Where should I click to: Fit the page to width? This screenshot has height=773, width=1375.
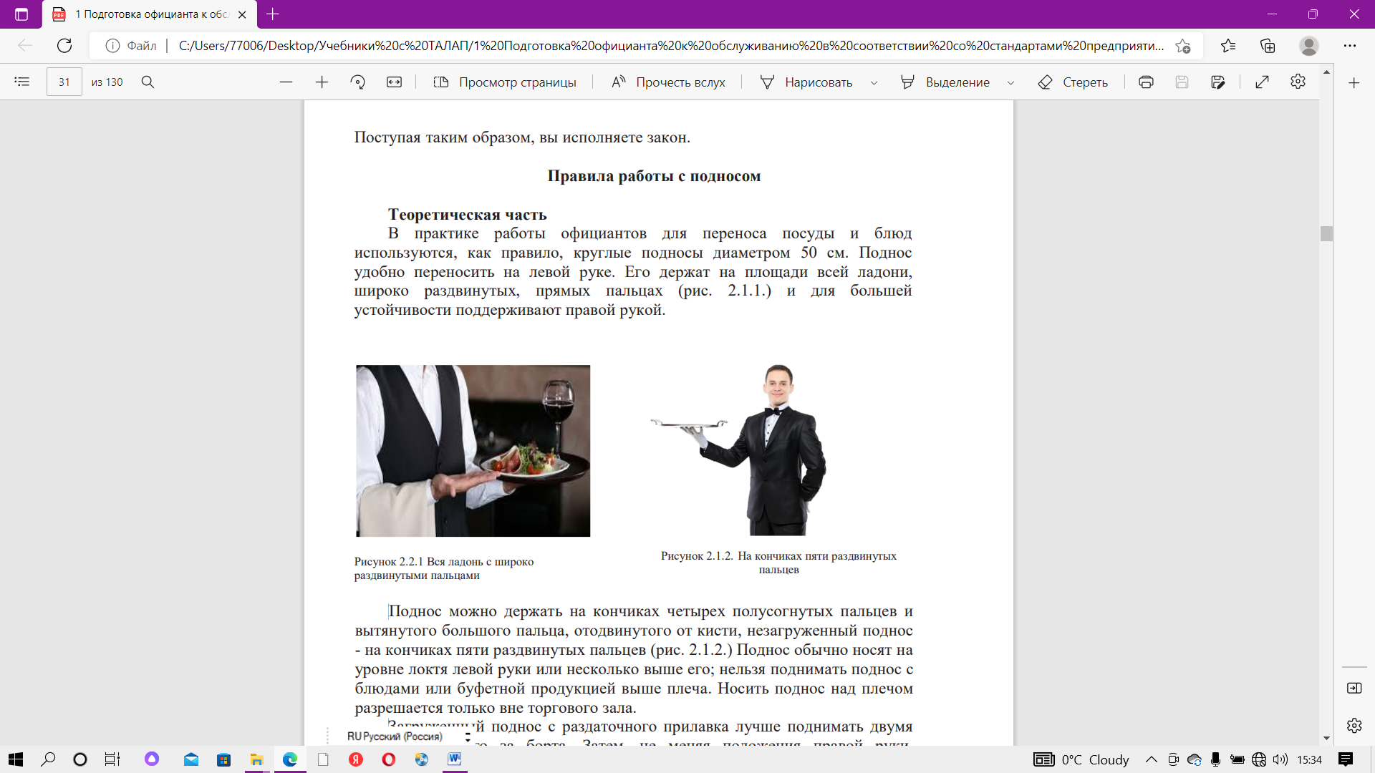pyautogui.click(x=395, y=82)
